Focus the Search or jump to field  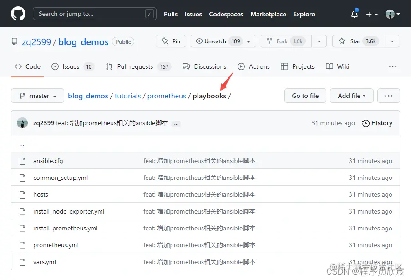click(x=94, y=14)
